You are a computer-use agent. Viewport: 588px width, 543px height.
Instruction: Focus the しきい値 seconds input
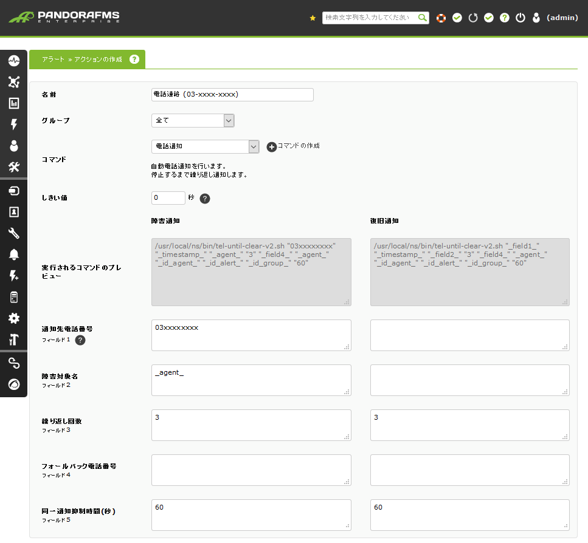[168, 198]
